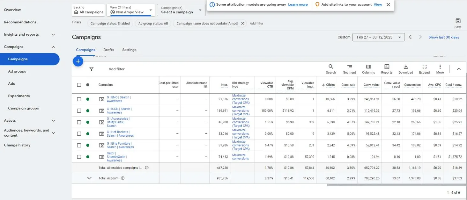Open Ads in sidebar
467x200 pixels.
[x=11, y=83]
